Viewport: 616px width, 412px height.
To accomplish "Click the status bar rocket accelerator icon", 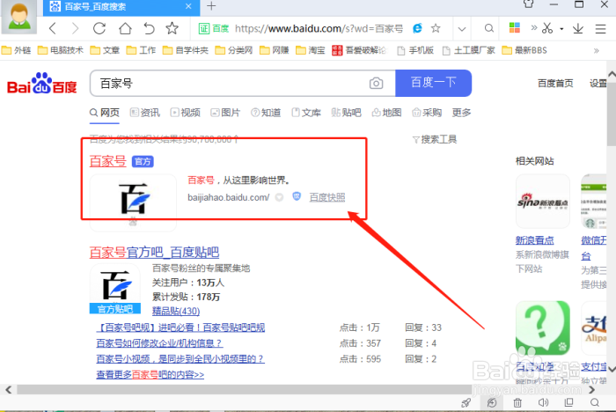I will point(466,402).
